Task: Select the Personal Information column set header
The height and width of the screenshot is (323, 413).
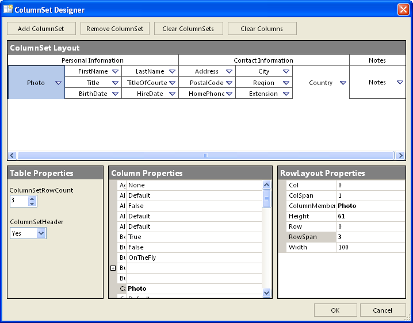Action: click(x=93, y=60)
